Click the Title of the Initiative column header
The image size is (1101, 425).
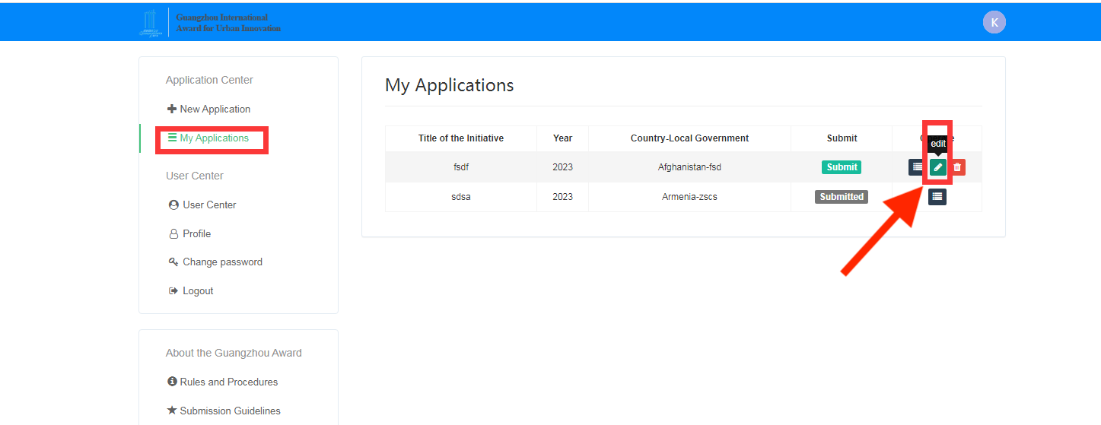pos(460,138)
